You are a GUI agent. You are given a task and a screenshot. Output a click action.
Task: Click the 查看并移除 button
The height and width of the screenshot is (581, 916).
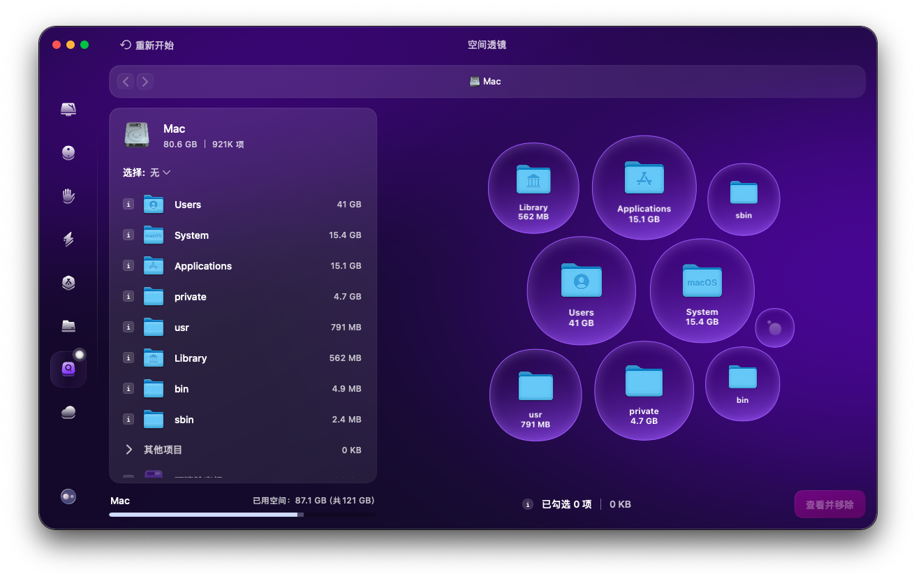pyautogui.click(x=829, y=504)
